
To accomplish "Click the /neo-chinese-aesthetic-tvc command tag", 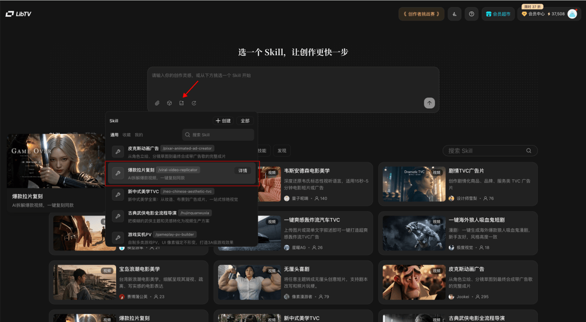I will 187,192.
